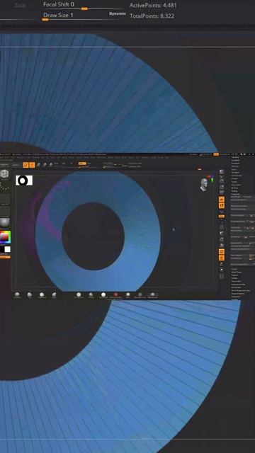The height and width of the screenshot is (453, 255).
Task: Select the Move transform icon beside Draw
Action: [x=38, y=165]
